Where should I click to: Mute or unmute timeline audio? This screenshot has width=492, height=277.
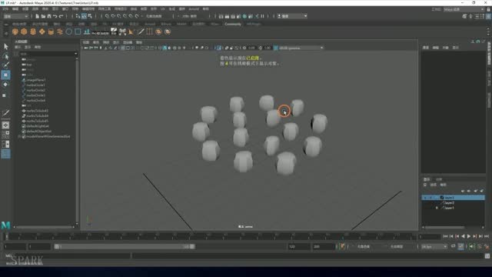point(471,246)
